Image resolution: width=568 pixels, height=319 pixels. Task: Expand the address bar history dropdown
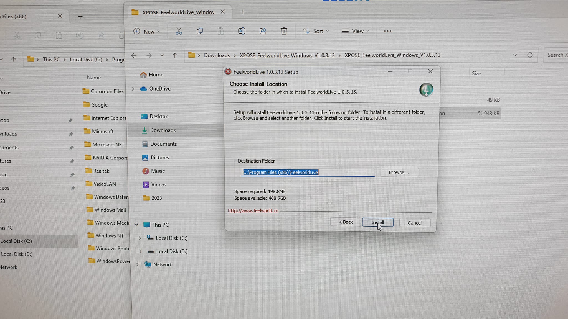pos(515,55)
